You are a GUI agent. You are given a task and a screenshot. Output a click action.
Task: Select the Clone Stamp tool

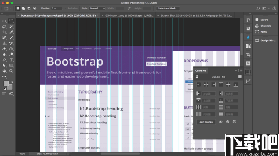pyautogui.click(x=4, y=43)
